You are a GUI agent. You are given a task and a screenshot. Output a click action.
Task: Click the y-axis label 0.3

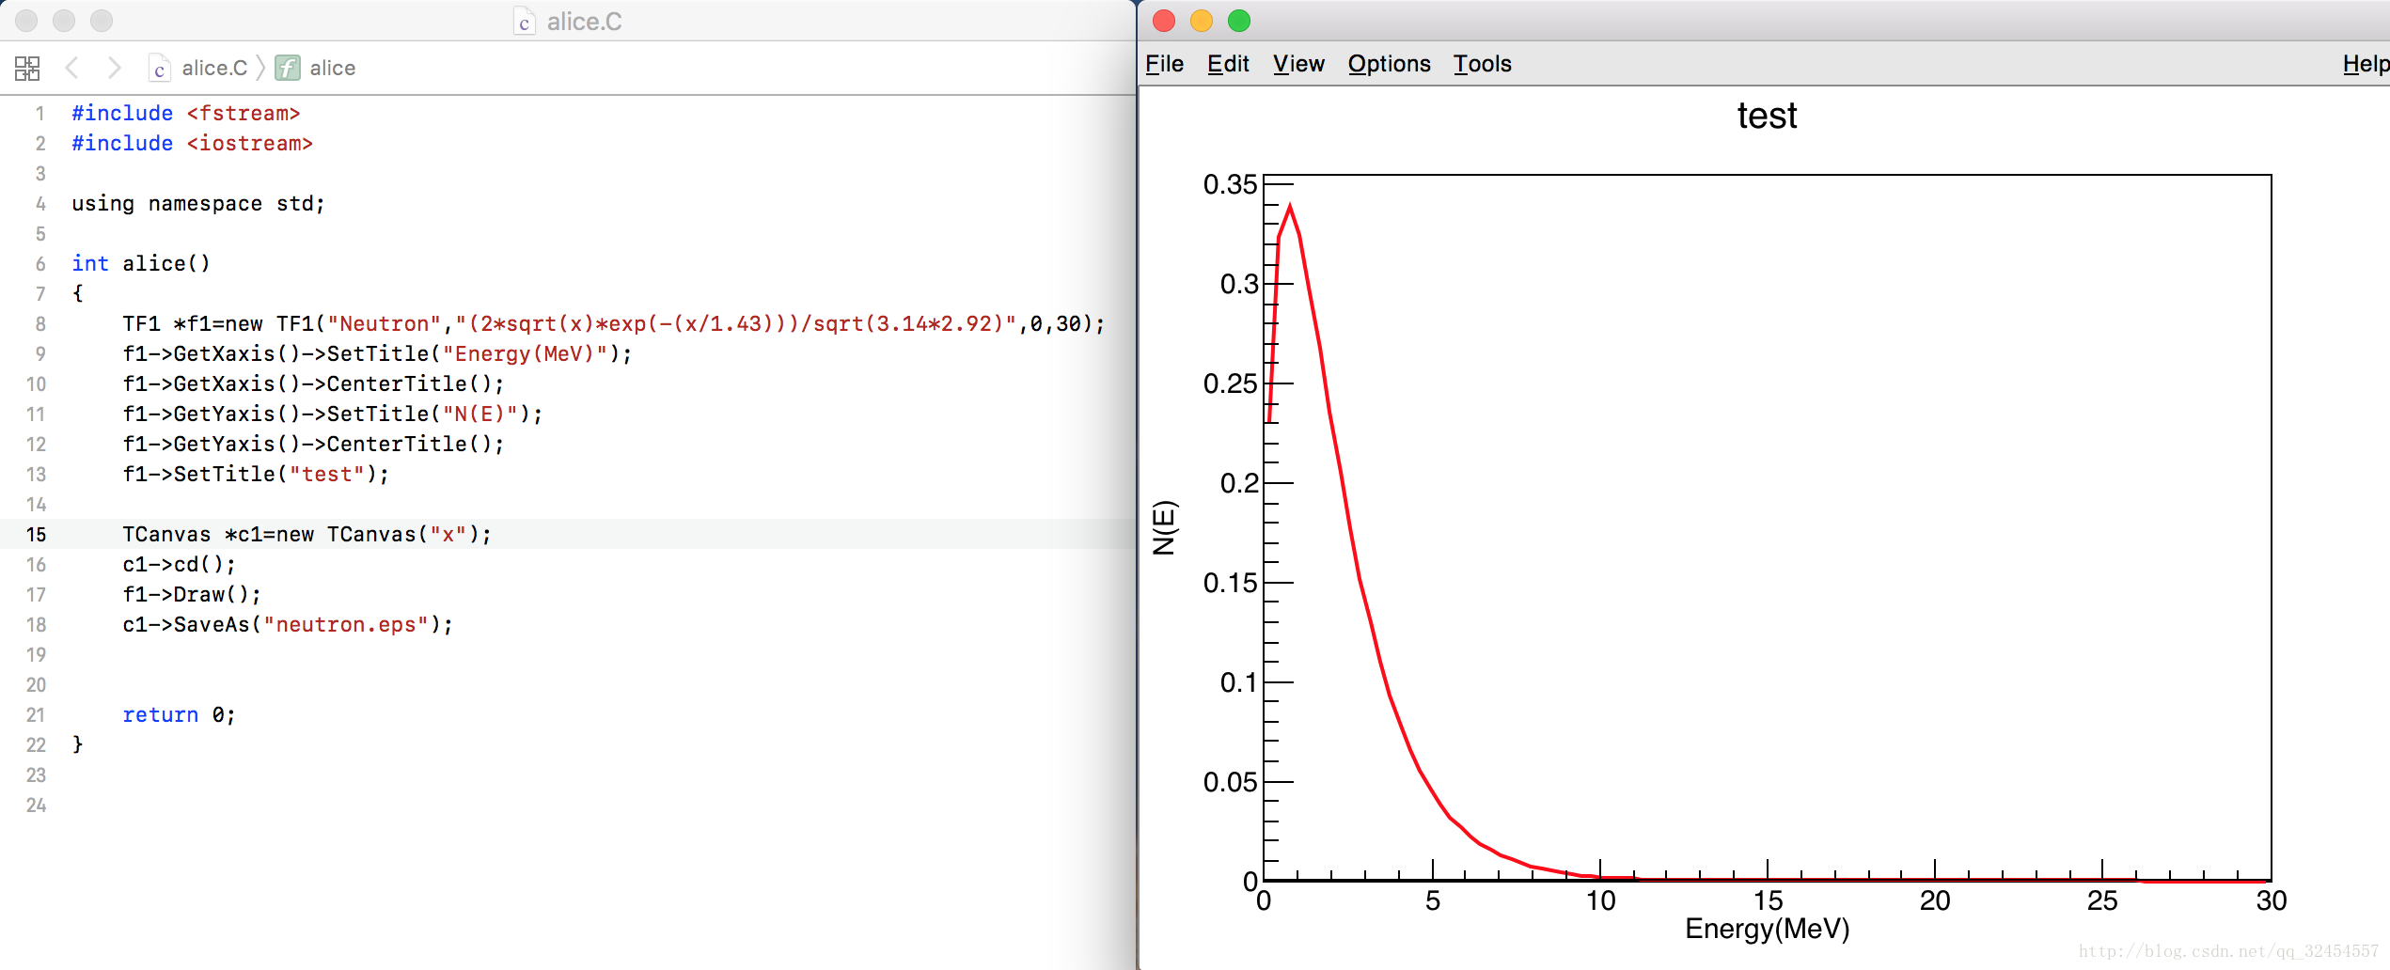[x=1238, y=284]
